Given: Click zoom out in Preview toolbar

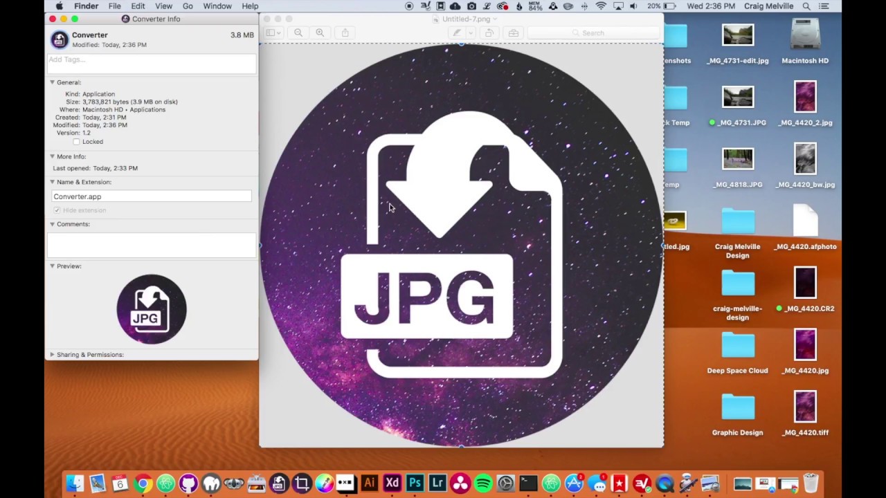Looking at the screenshot, I should point(298,33).
